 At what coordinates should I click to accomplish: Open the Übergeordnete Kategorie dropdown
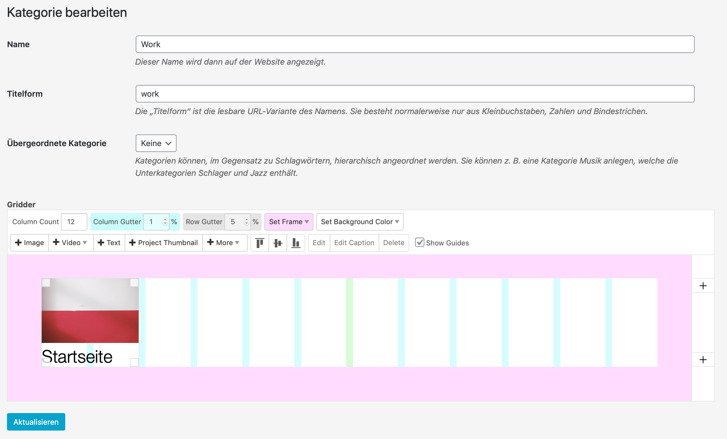tap(156, 143)
